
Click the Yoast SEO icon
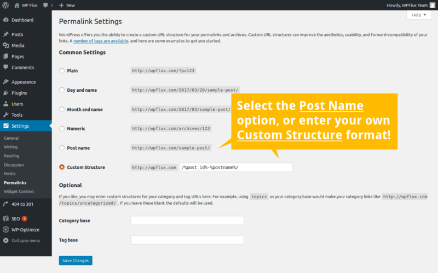pos(5,218)
